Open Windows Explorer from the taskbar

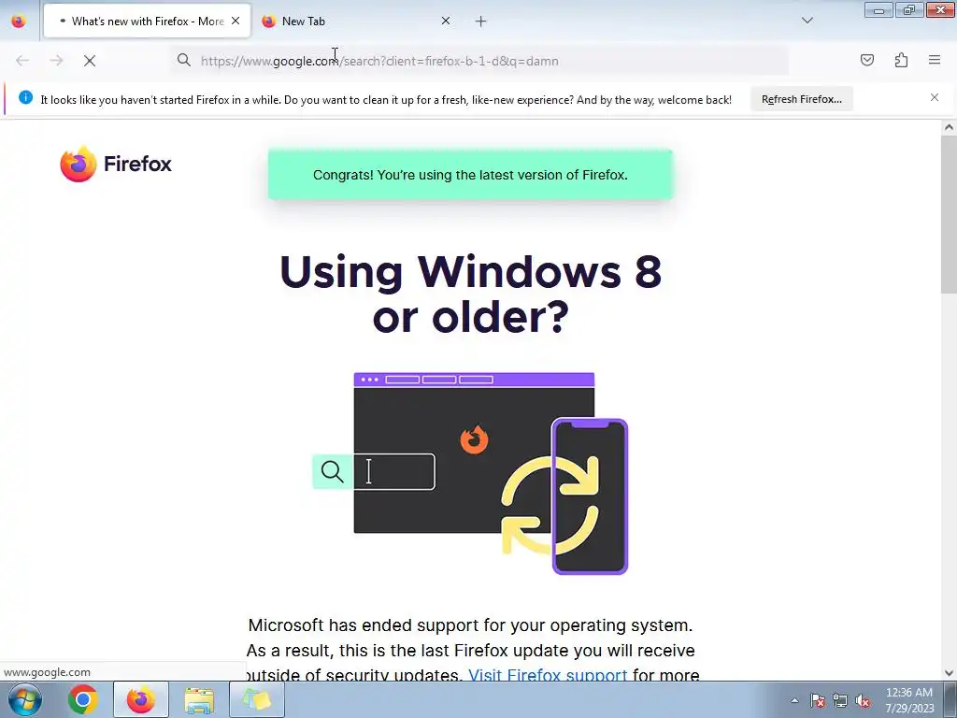199,699
